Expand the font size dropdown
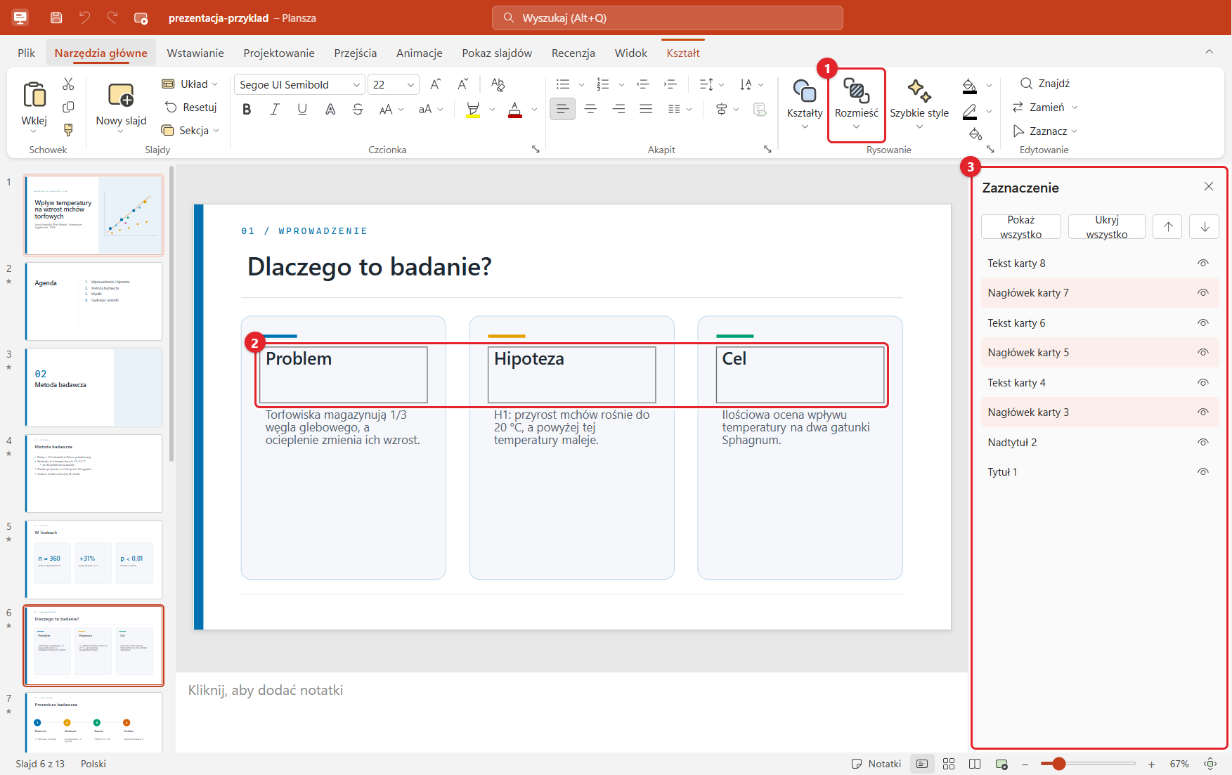The image size is (1232, 775). (x=410, y=85)
